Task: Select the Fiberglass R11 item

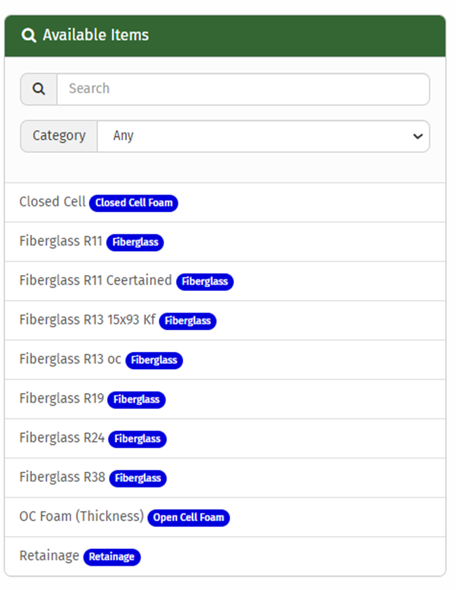Action: coord(61,241)
